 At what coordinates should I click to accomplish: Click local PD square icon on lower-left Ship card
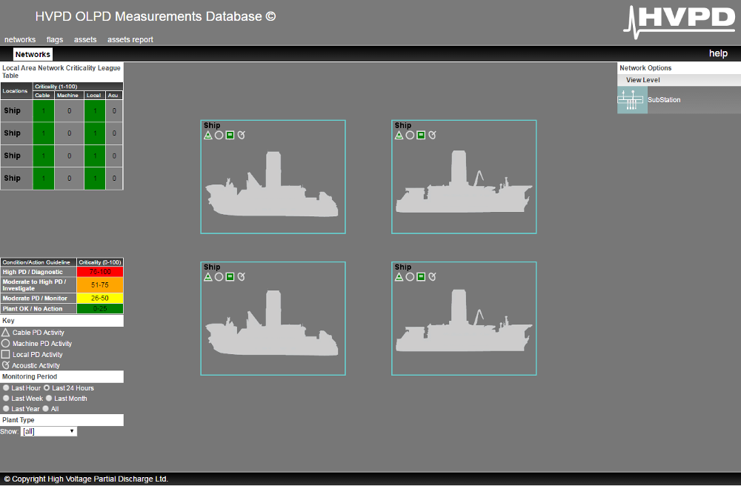coord(230,277)
